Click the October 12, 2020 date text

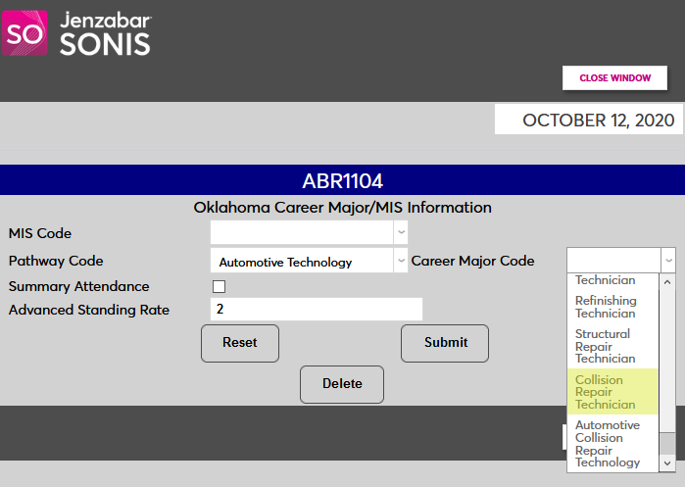coord(599,121)
